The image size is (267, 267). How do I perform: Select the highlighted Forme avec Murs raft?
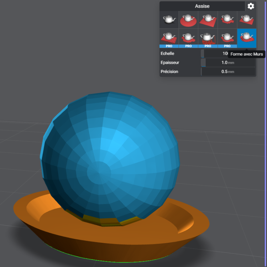tap(247, 38)
